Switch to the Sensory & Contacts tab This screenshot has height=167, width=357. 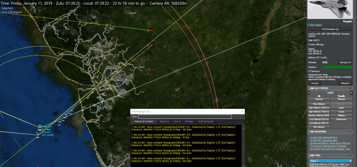point(144,122)
